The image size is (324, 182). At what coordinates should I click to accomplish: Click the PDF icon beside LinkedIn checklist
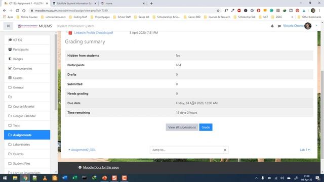pyautogui.click(x=70, y=32)
